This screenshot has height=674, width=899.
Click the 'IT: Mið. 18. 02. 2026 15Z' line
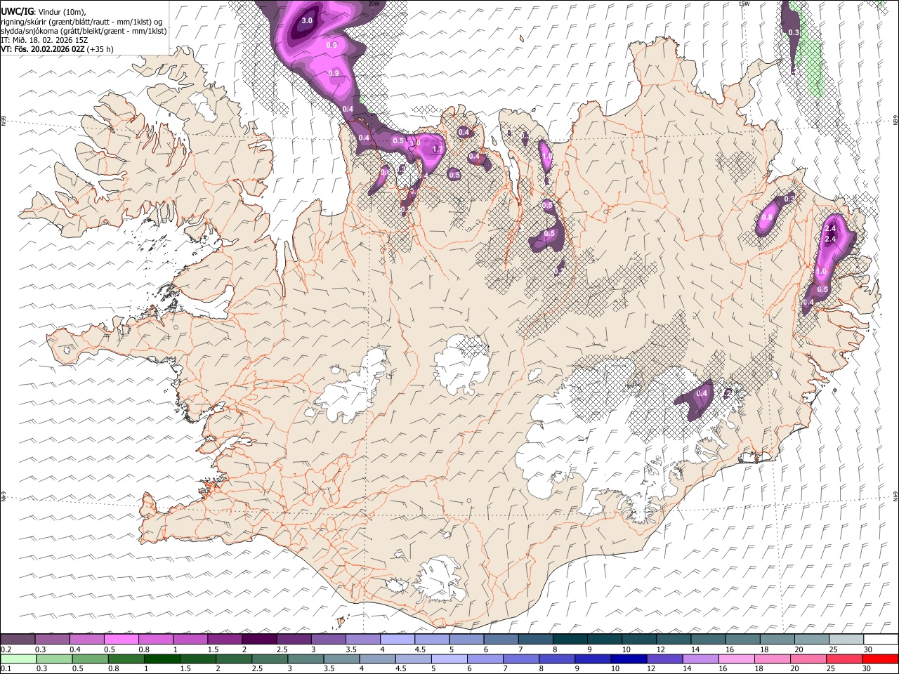[44, 40]
